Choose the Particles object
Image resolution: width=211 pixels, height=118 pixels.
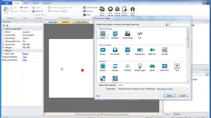[128, 68]
